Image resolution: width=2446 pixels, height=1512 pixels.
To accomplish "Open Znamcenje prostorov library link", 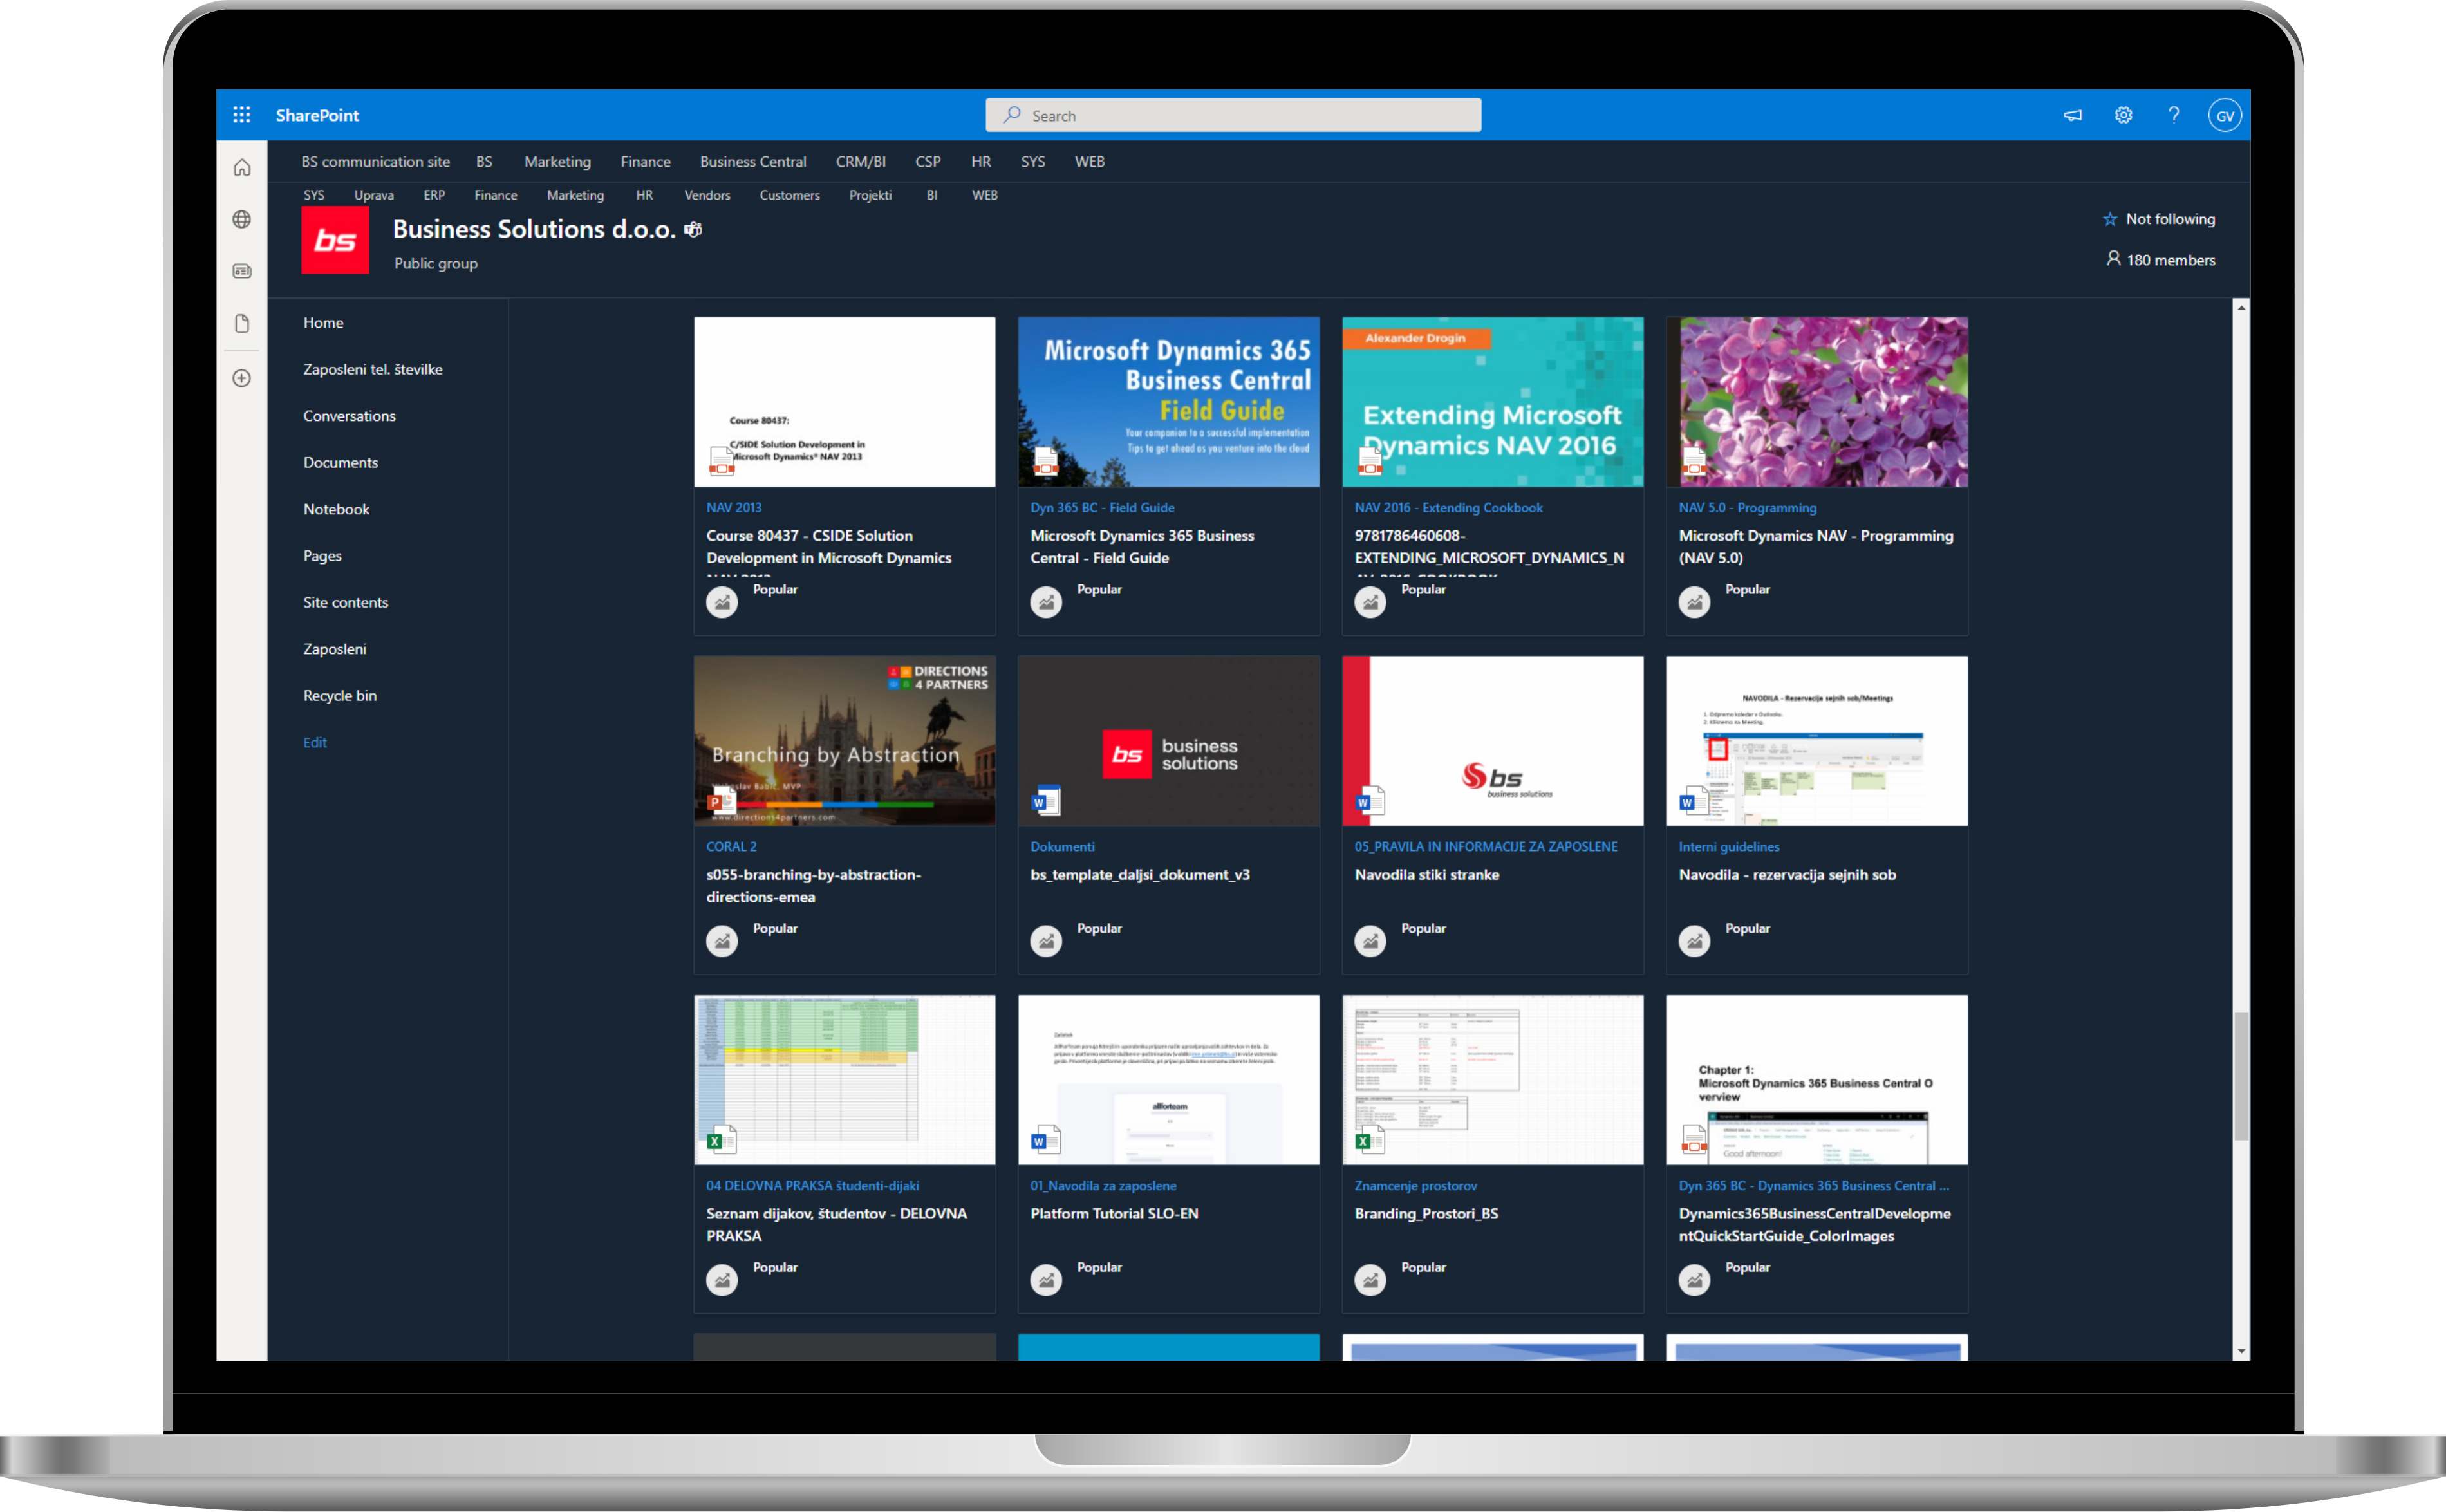I will (x=1415, y=1186).
